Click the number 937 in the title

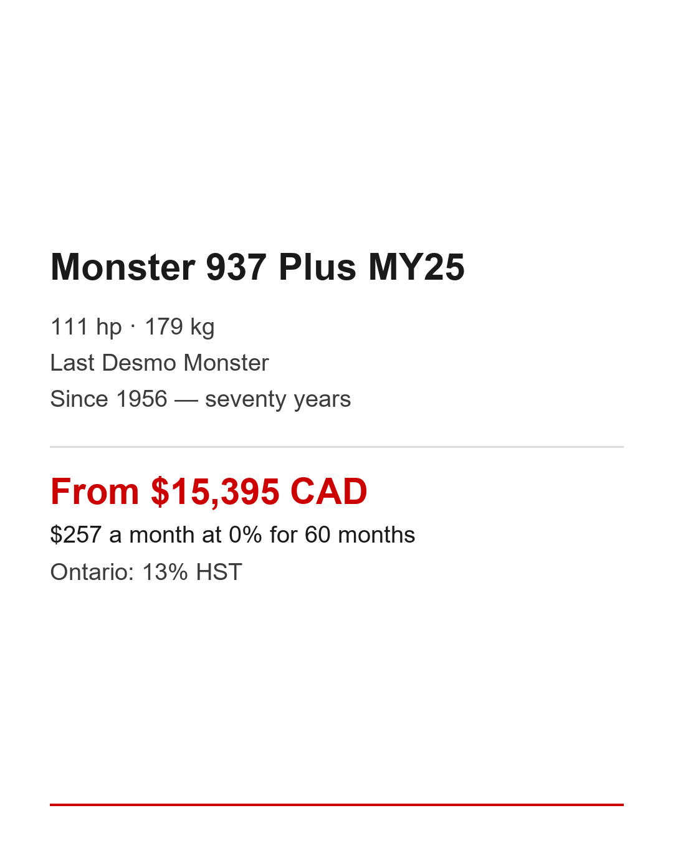coord(236,267)
